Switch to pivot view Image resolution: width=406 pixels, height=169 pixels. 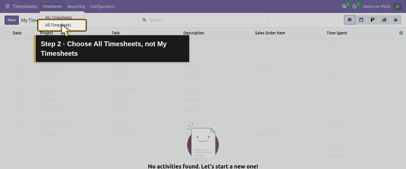tap(384, 20)
